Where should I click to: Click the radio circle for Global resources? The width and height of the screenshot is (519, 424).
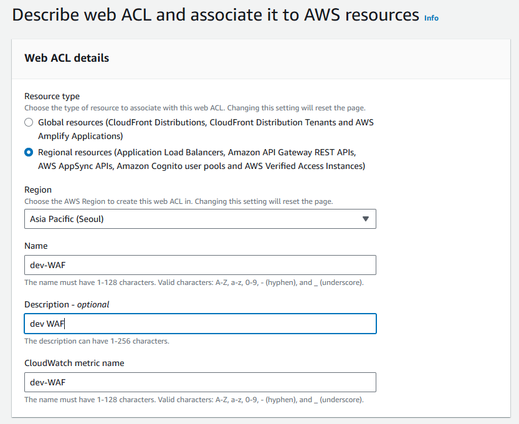click(x=29, y=122)
